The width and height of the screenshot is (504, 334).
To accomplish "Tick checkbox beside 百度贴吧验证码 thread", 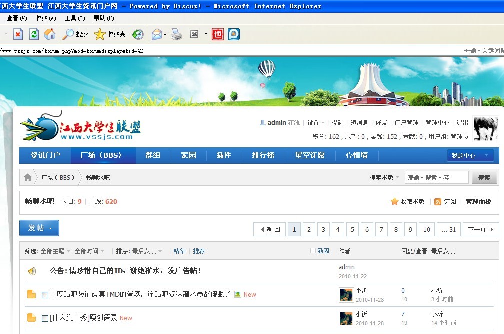I will pyautogui.click(x=45, y=295).
